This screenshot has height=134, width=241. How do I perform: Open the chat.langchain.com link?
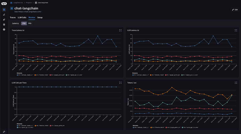click(30, 12)
